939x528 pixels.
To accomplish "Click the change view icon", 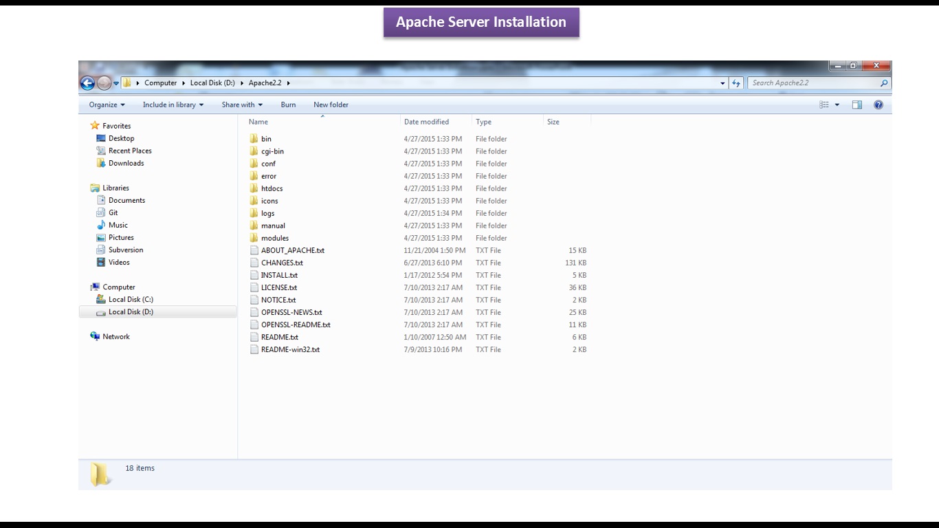I will point(824,105).
